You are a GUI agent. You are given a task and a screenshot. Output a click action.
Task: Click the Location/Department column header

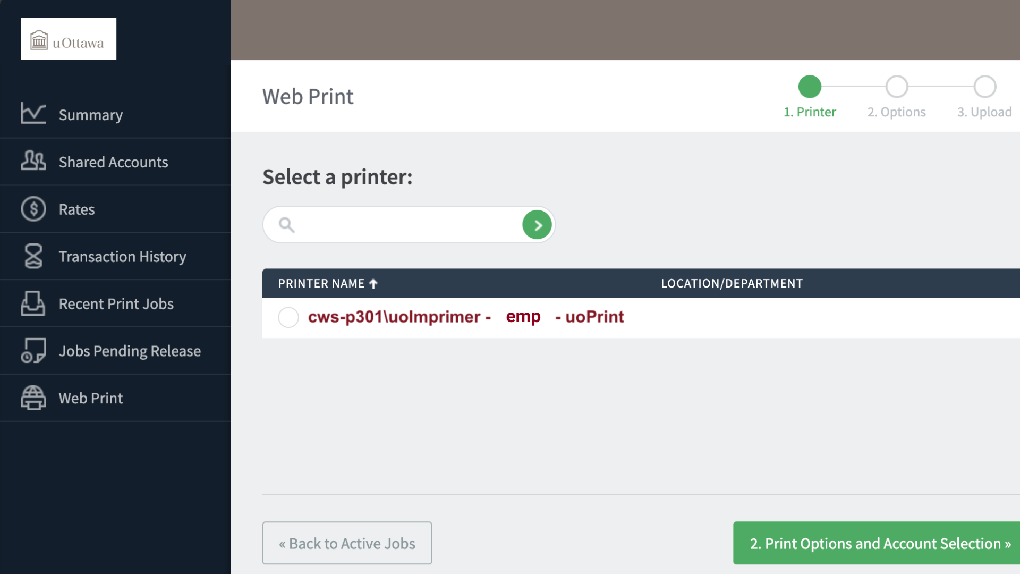pos(732,283)
